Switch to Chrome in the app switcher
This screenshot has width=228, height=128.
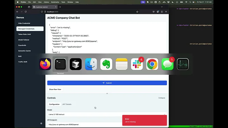coord(152,64)
